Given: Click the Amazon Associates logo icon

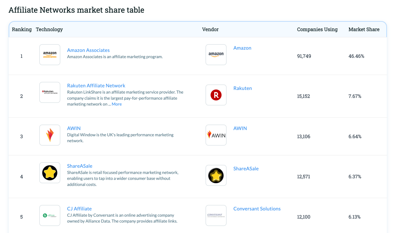Looking at the screenshot, I should (x=49, y=55).
